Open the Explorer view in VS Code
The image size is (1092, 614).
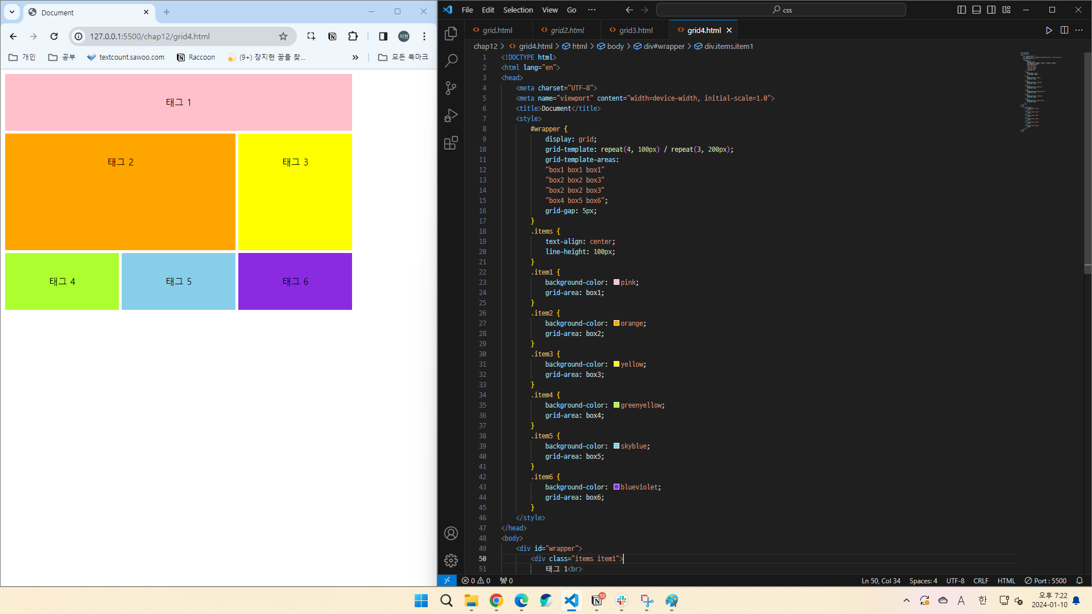pyautogui.click(x=451, y=34)
